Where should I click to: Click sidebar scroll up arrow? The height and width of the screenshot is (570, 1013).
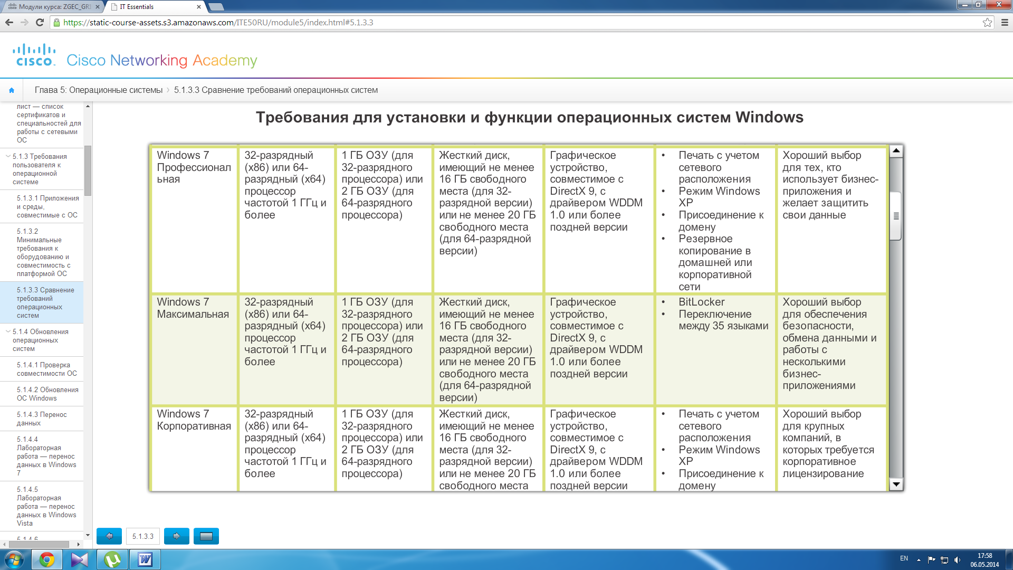click(x=88, y=106)
